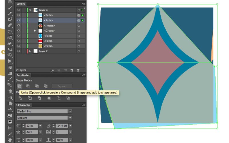The image size is (229, 143).
Task: Open Character panel flyout menu
Action: pyautogui.click(x=84, y=105)
